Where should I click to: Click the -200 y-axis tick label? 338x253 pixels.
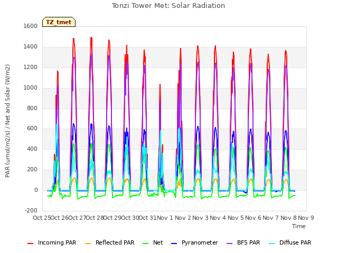pos(31,210)
